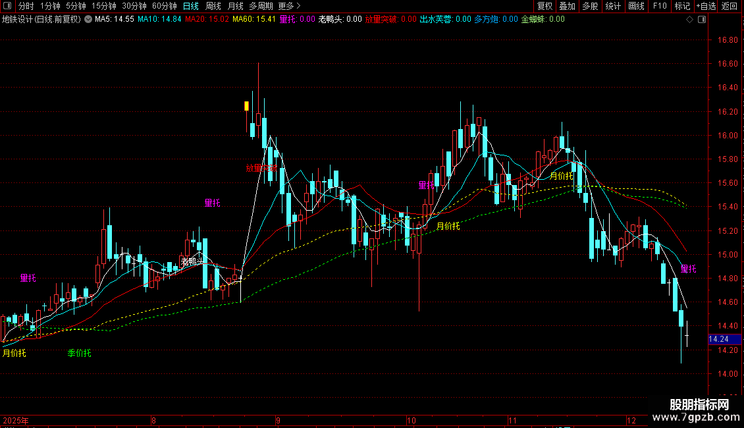Click the 量托 label near December
Screen dimensions: 744x428
click(x=689, y=269)
